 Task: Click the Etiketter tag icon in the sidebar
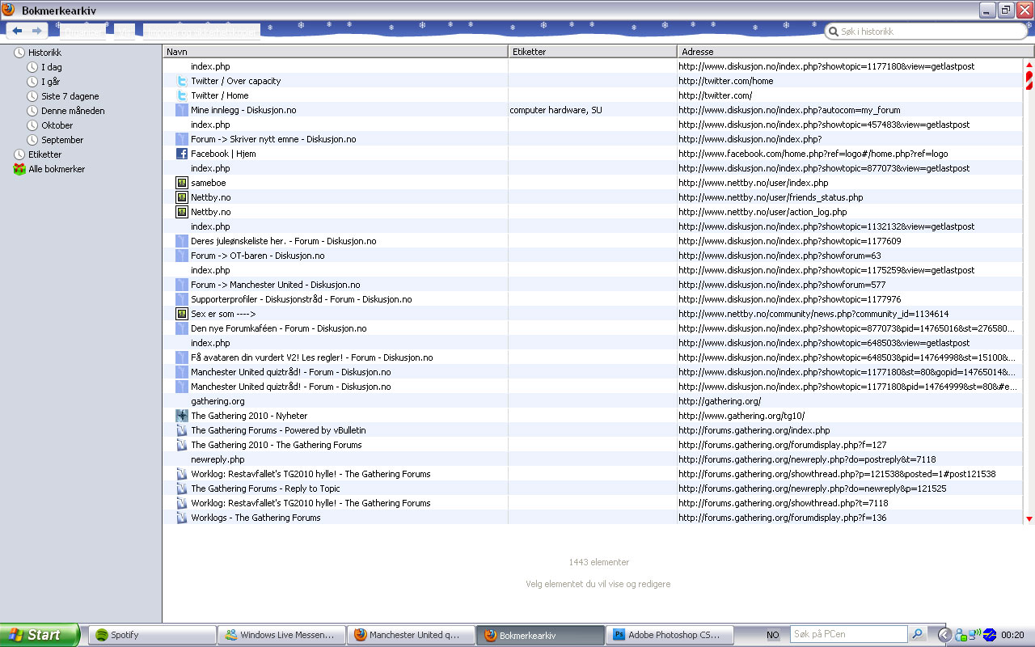click(x=19, y=154)
